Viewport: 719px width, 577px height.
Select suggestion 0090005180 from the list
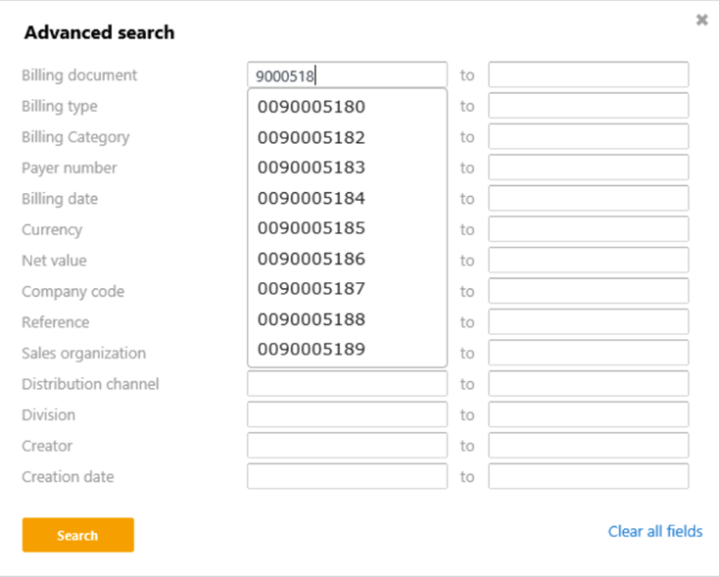click(312, 107)
